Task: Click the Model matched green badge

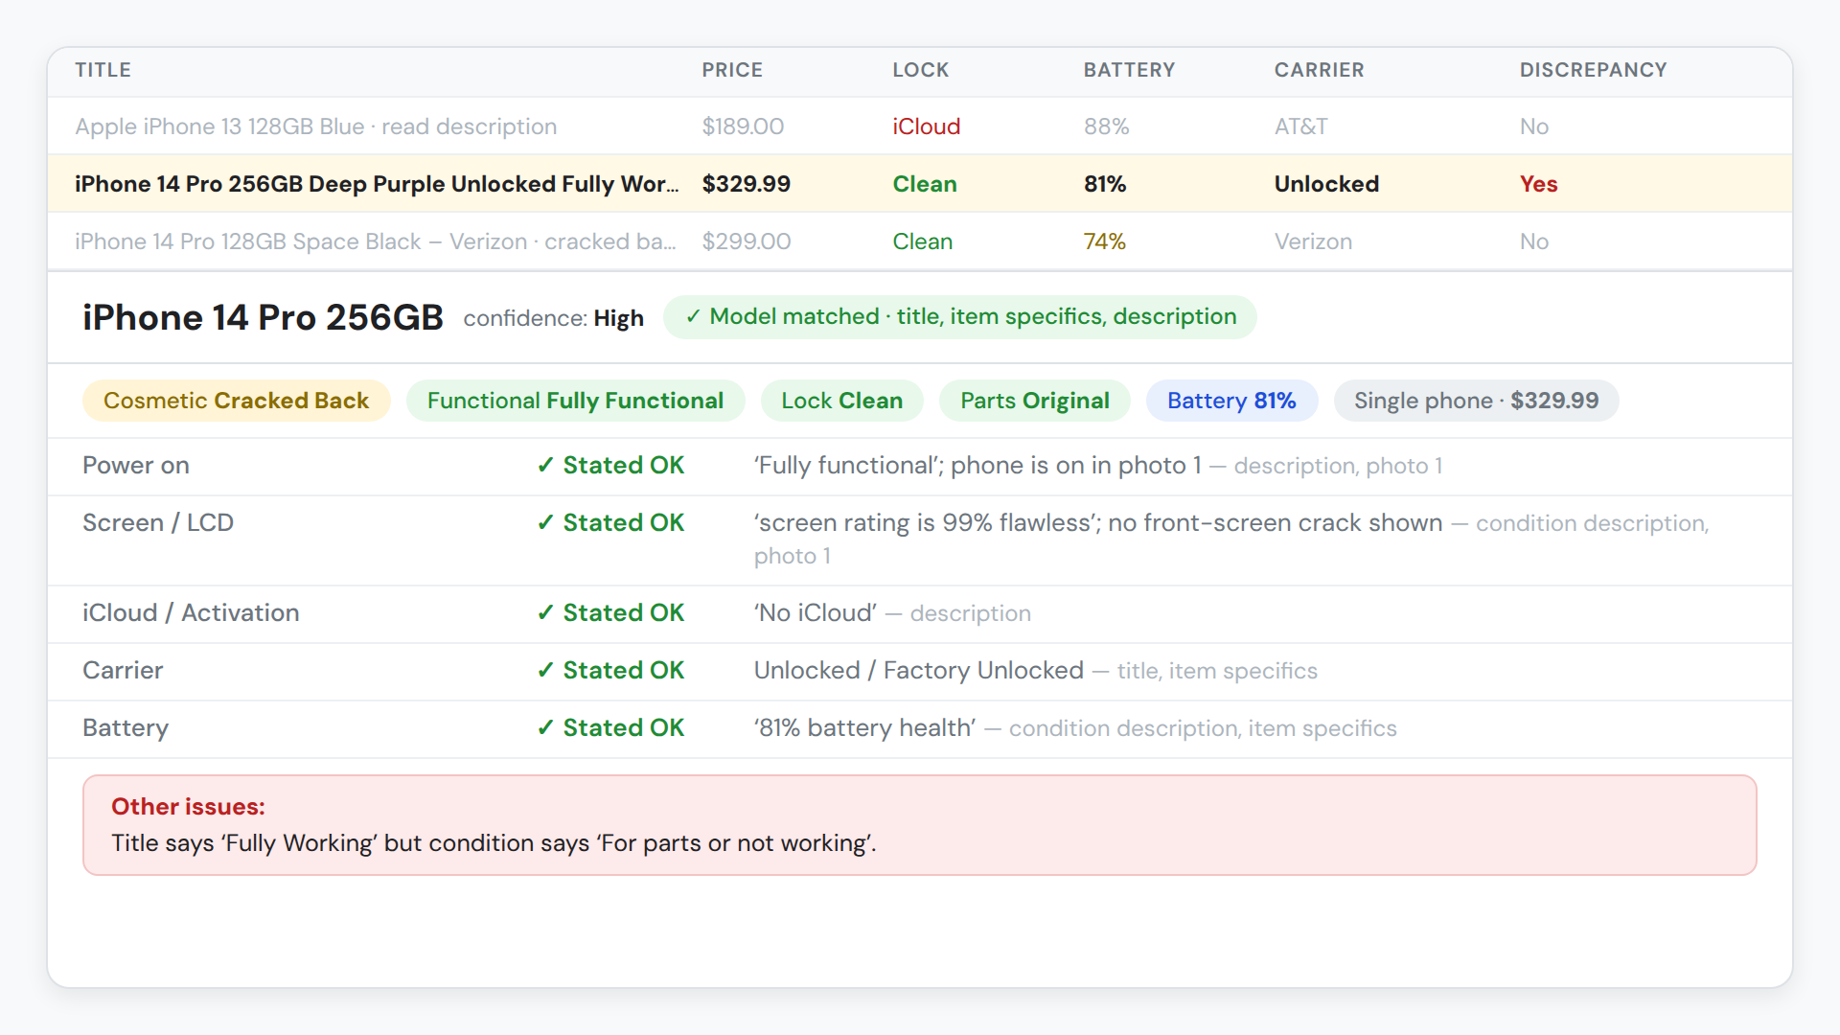Action: [x=959, y=317]
